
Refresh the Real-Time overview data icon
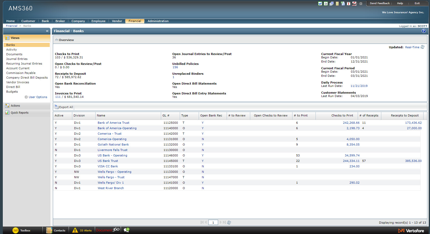[x=422, y=47]
